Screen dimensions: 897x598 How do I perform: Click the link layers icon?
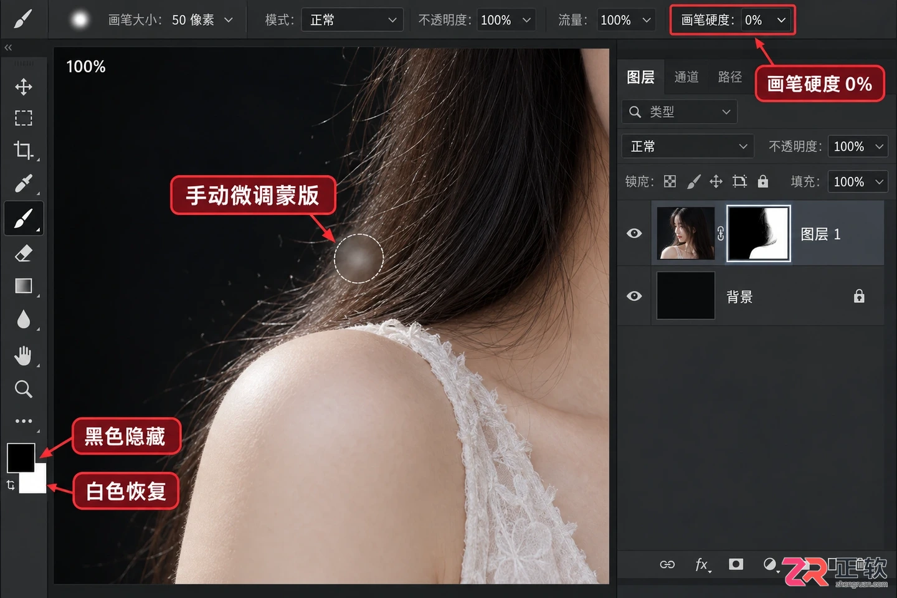click(x=667, y=564)
